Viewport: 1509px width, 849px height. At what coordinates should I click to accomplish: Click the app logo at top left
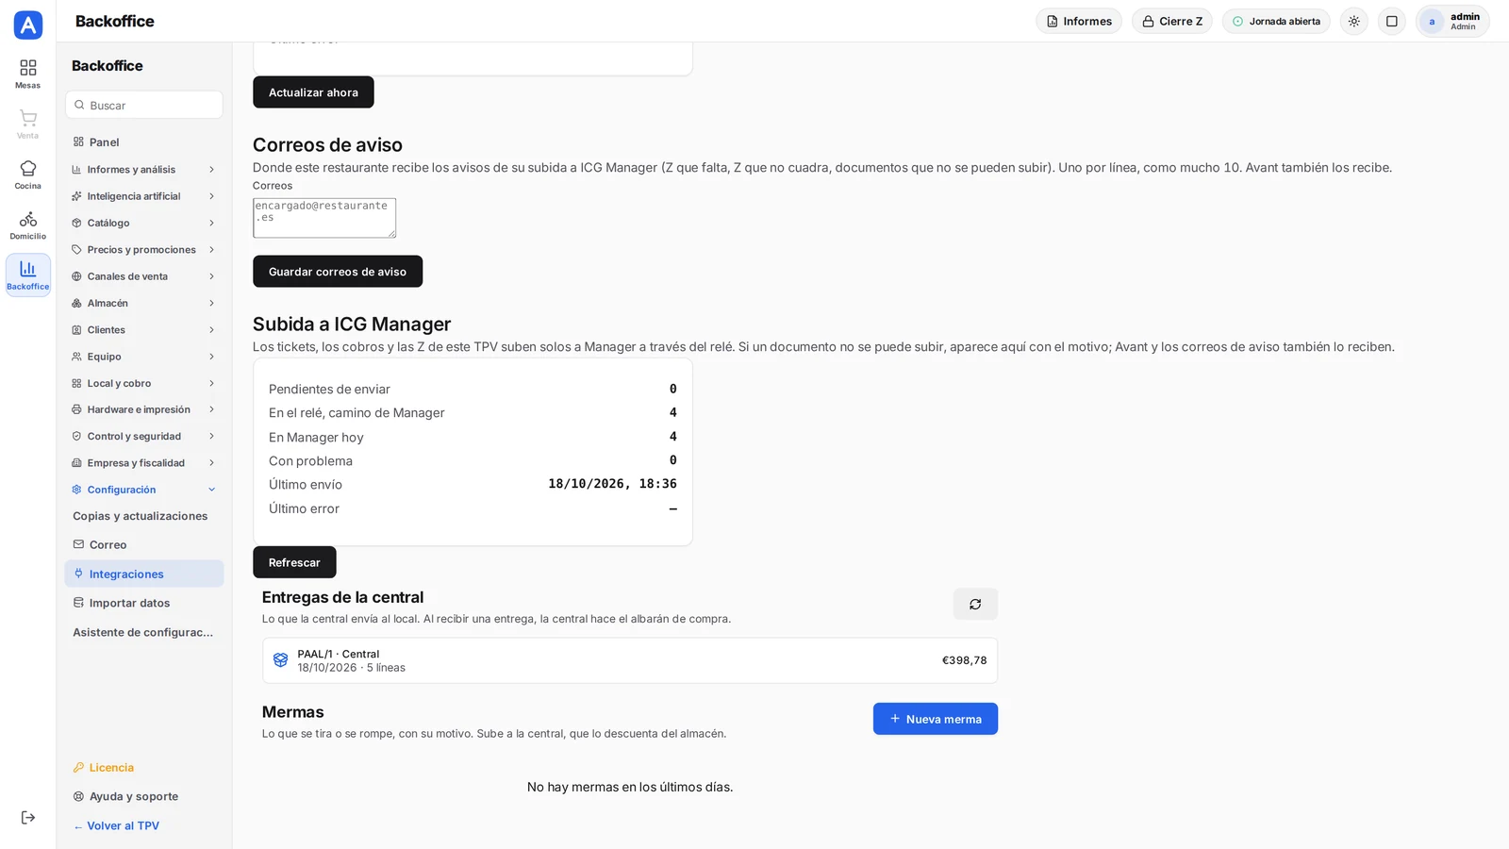click(x=28, y=25)
